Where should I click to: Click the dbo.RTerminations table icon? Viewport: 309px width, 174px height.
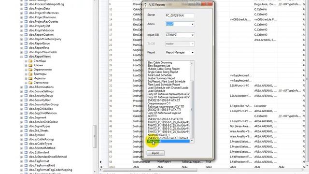(x=26, y=87)
